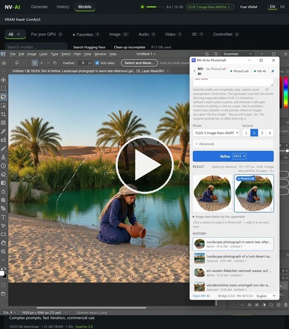Select the Type tool
Viewport: 289px width, 329px height.
(x=4, y=217)
